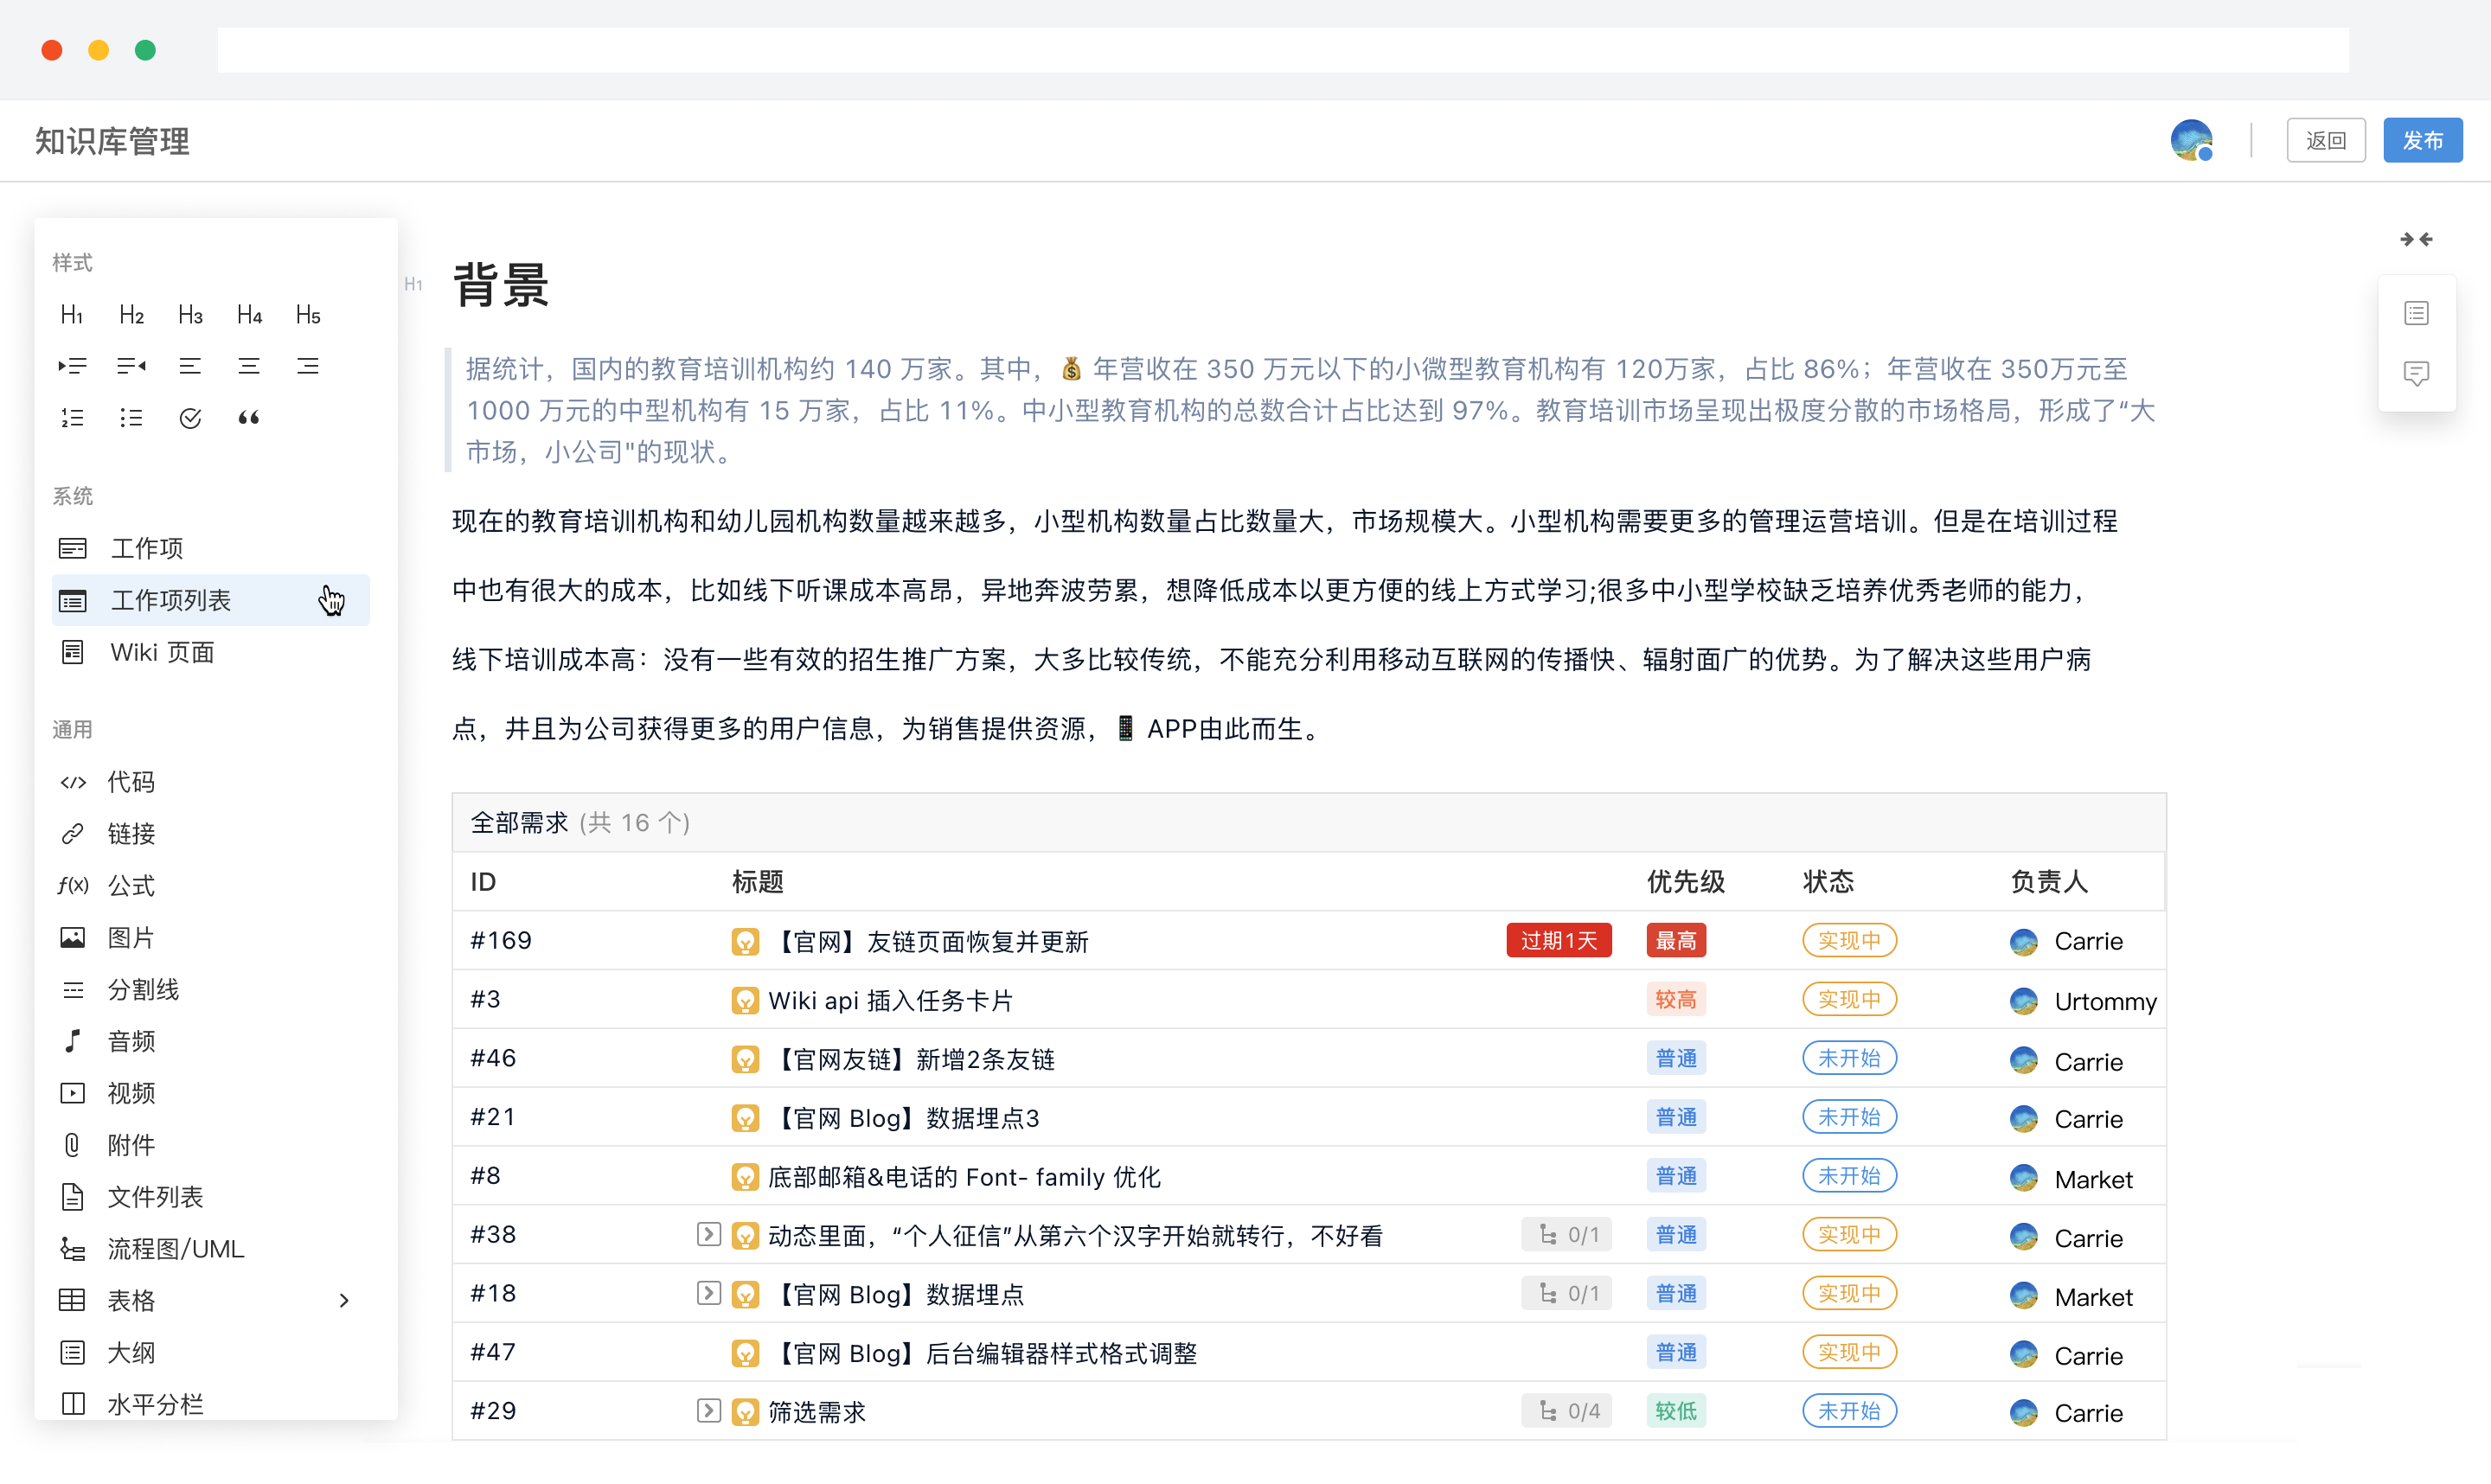Open the Wiki 页面 insert option

coord(161,652)
